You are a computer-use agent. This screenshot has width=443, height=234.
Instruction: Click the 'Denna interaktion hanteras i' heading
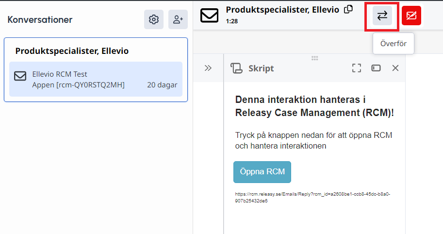click(x=300, y=100)
